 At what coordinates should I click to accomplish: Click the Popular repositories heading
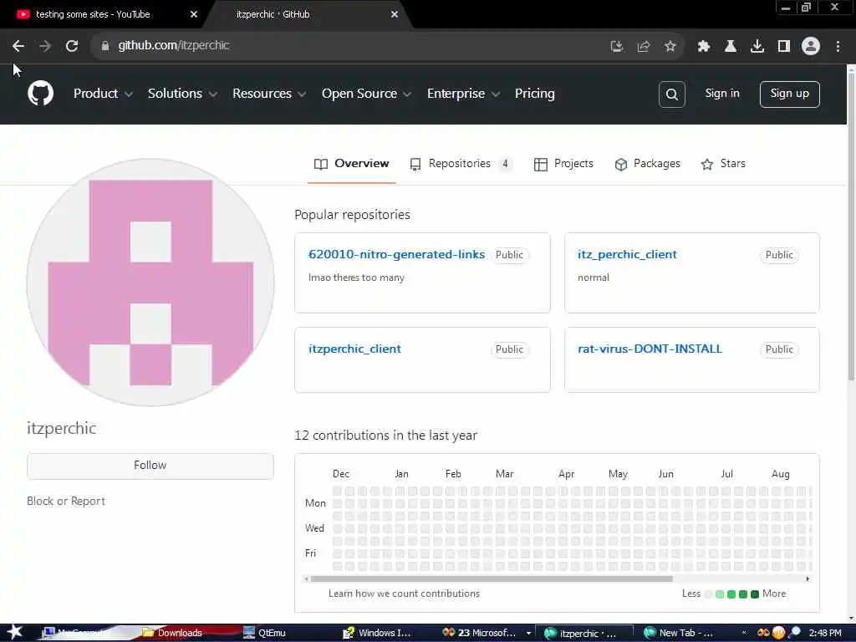coord(352,215)
